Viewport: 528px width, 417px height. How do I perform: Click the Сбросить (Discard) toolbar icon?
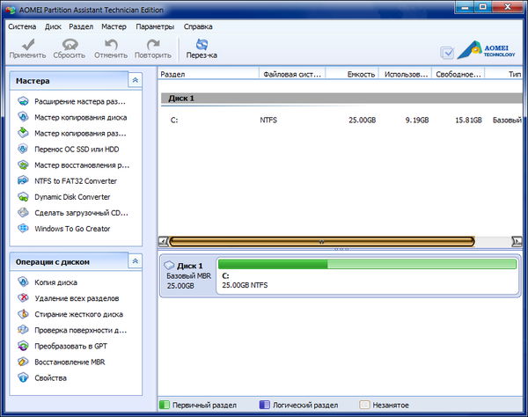coord(69,48)
